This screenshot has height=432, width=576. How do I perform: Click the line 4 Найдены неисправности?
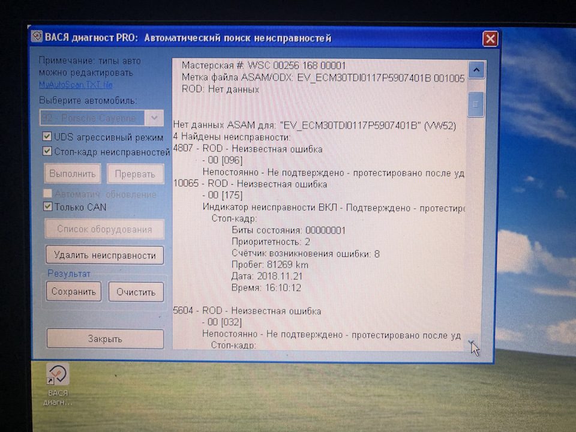(x=232, y=137)
